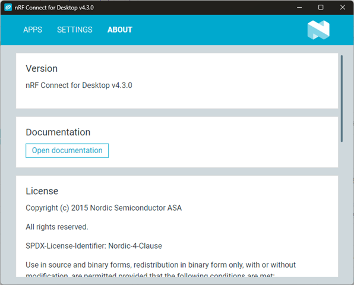The height and width of the screenshot is (285, 354).
Task: Minimize the nRF Connect window
Action: [x=299, y=8]
